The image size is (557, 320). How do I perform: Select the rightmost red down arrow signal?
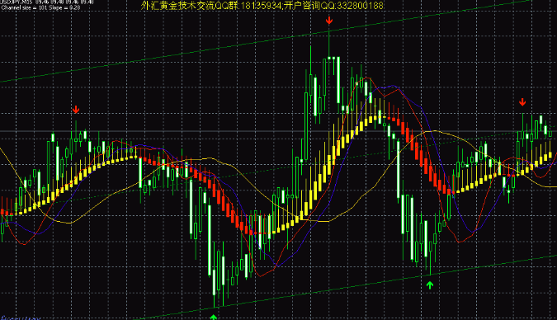tap(522, 102)
